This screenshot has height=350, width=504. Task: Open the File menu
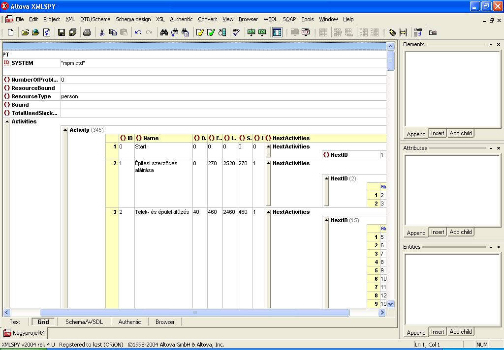(x=20, y=19)
